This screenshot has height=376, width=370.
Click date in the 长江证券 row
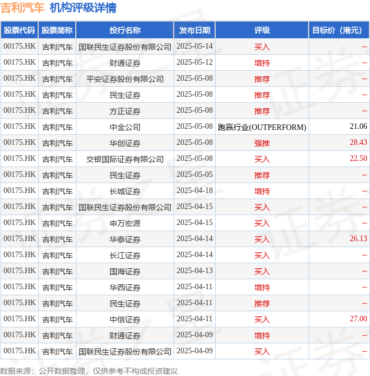pos(195,255)
